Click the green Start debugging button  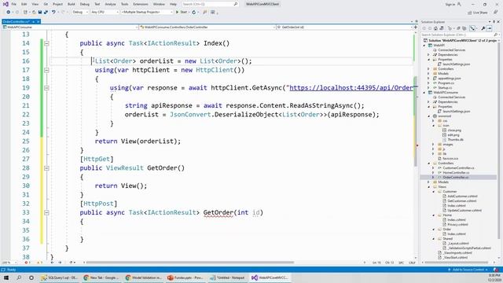177,12
